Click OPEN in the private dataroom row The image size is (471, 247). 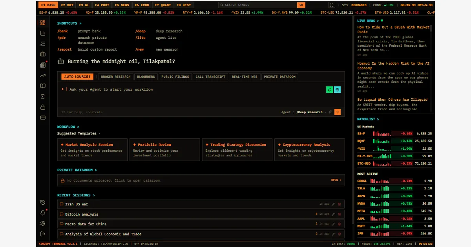336,180
